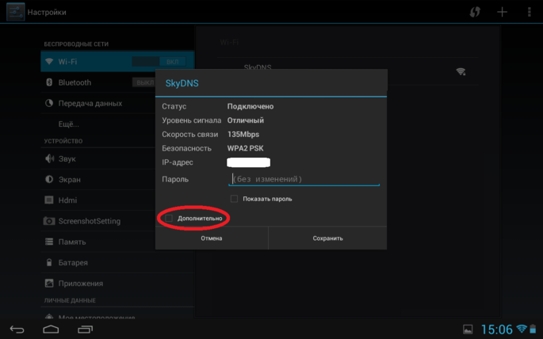Open the Экран settings item
Viewport: 543px width, 339px height.
98,179
